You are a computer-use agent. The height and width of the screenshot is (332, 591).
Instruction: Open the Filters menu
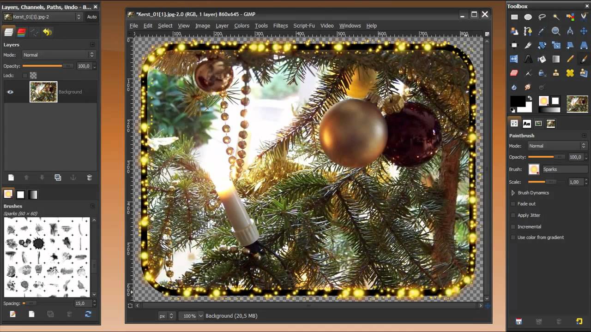click(x=280, y=26)
